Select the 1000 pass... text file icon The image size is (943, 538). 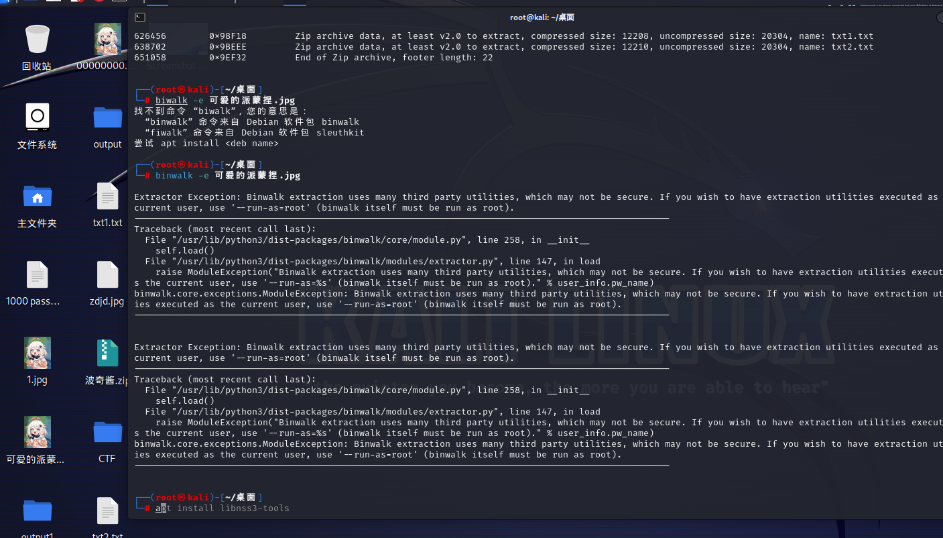pos(38,274)
